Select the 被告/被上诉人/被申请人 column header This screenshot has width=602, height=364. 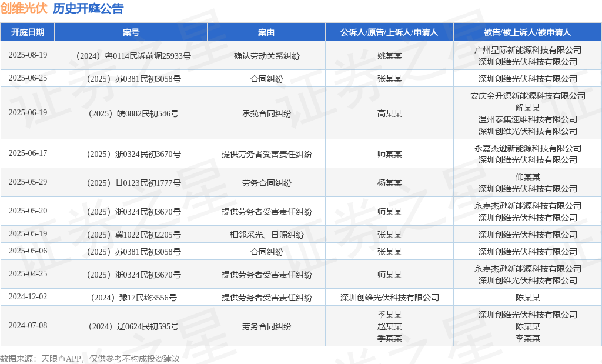click(527, 32)
